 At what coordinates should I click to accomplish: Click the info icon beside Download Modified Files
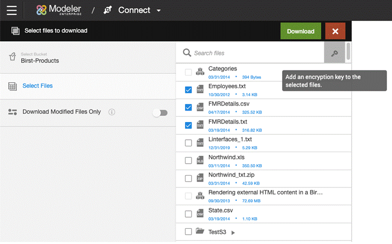point(112,112)
